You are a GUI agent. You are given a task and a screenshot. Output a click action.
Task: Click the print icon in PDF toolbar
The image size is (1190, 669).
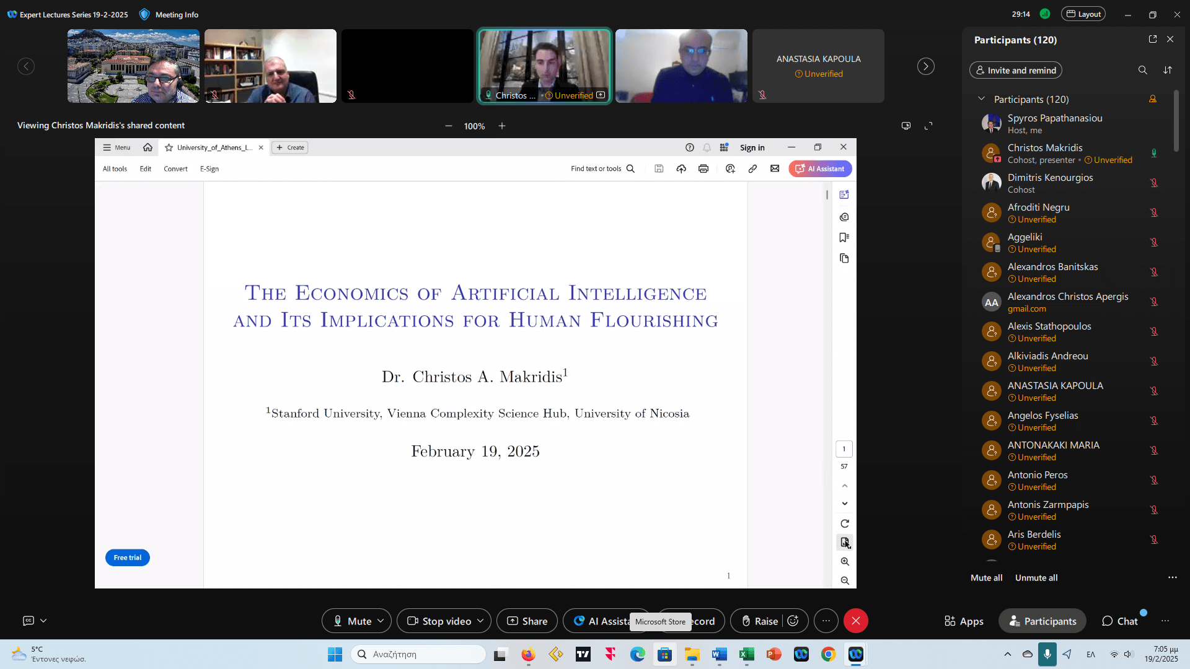703,168
